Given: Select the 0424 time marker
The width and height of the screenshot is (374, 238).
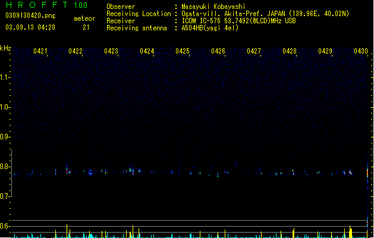Looking at the screenshot, I should 147,51.
